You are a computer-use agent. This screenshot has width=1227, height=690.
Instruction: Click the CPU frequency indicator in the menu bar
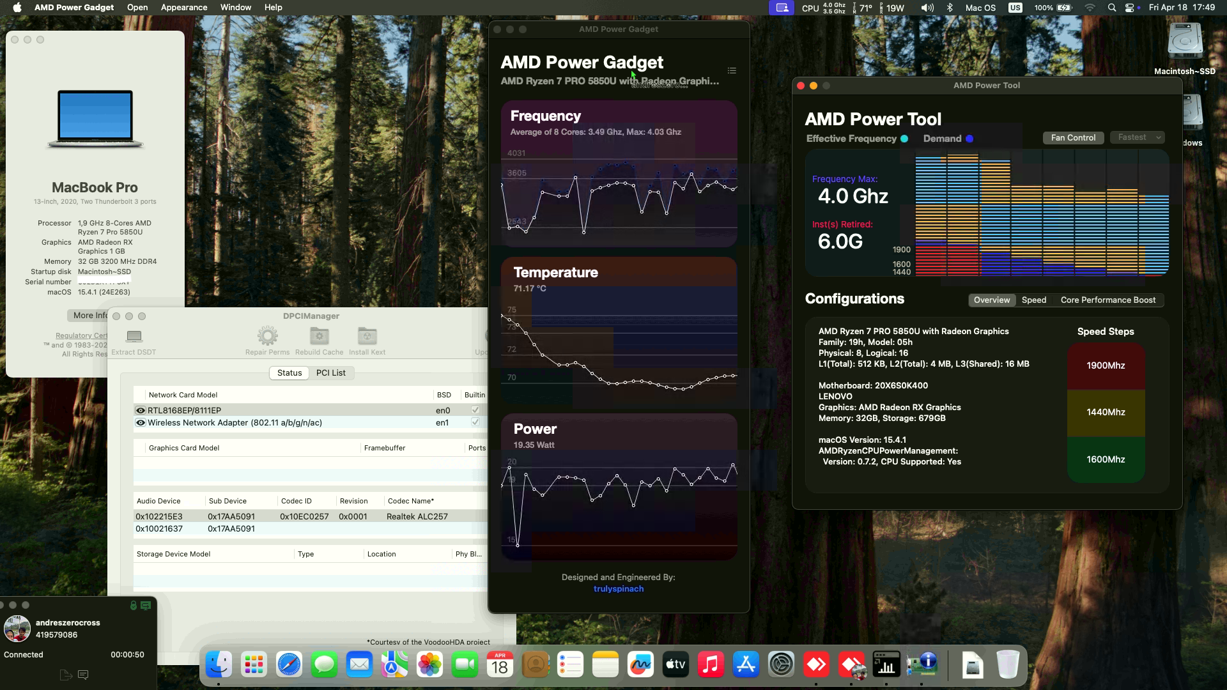pyautogui.click(x=824, y=7)
